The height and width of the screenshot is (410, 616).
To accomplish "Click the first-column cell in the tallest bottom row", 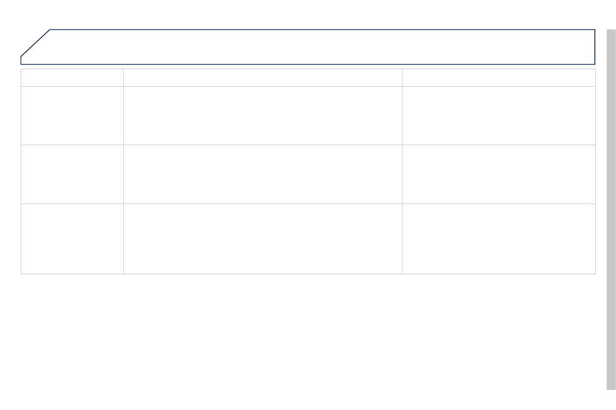I will pos(72,239).
